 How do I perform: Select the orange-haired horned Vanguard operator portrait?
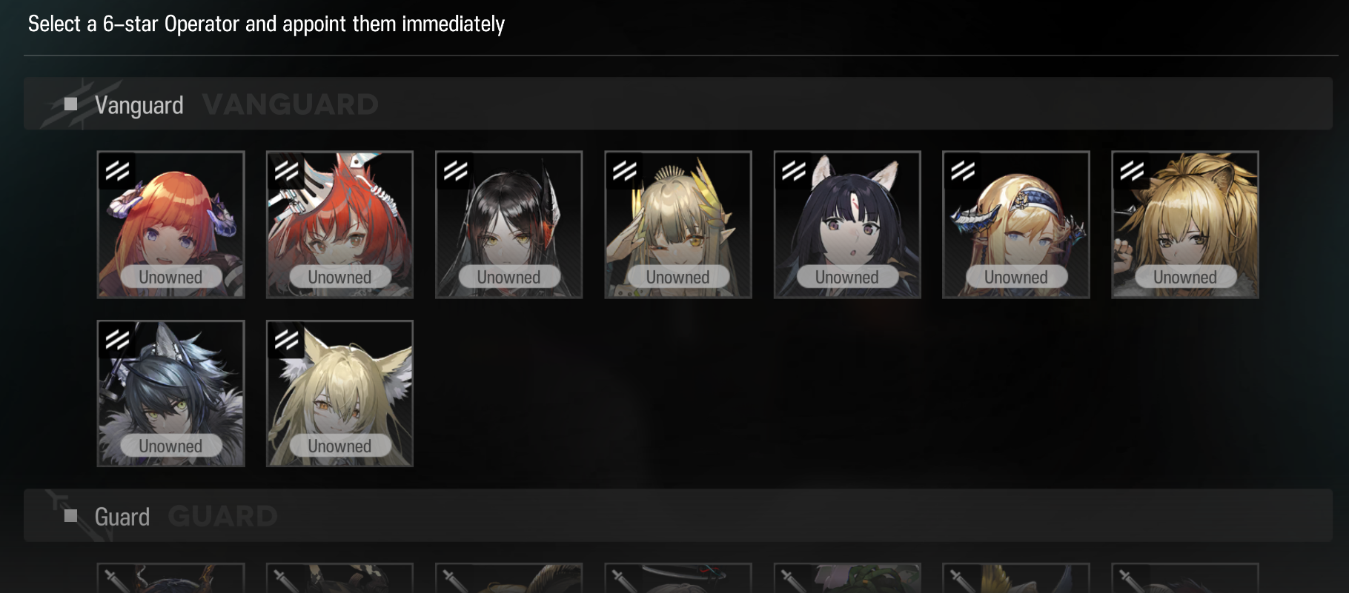170,225
